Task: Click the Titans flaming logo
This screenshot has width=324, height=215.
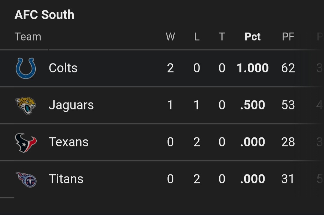Action: pos(26,180)
